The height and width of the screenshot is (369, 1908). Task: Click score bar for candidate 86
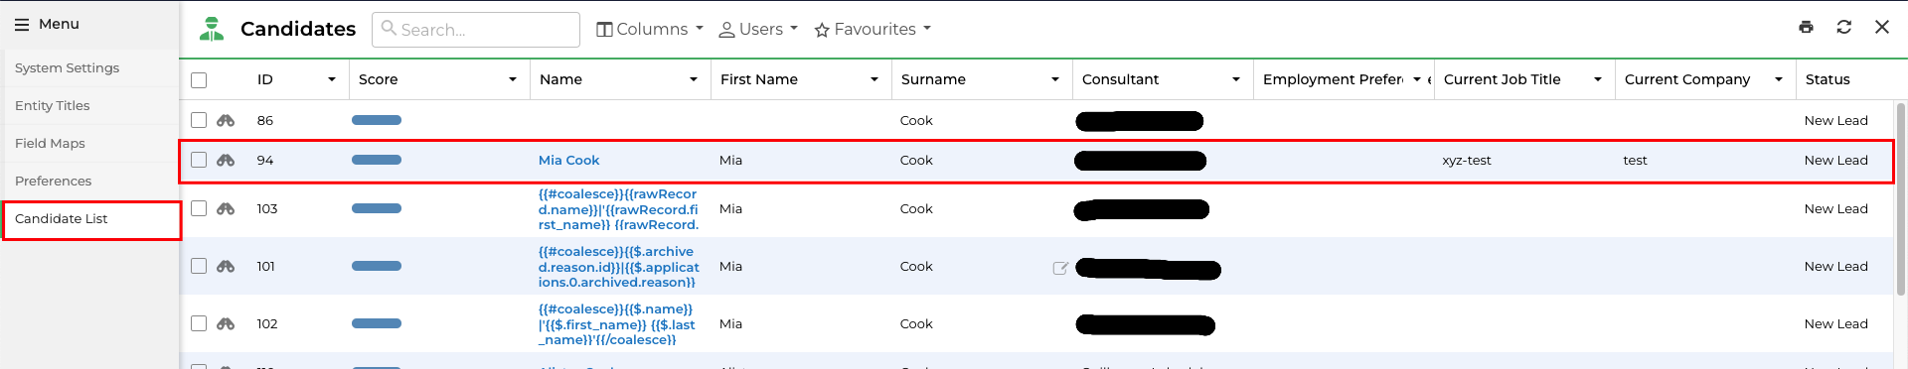tap(377, 120)
